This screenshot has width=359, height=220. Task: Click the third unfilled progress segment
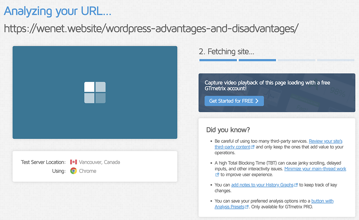click(297, 60)
